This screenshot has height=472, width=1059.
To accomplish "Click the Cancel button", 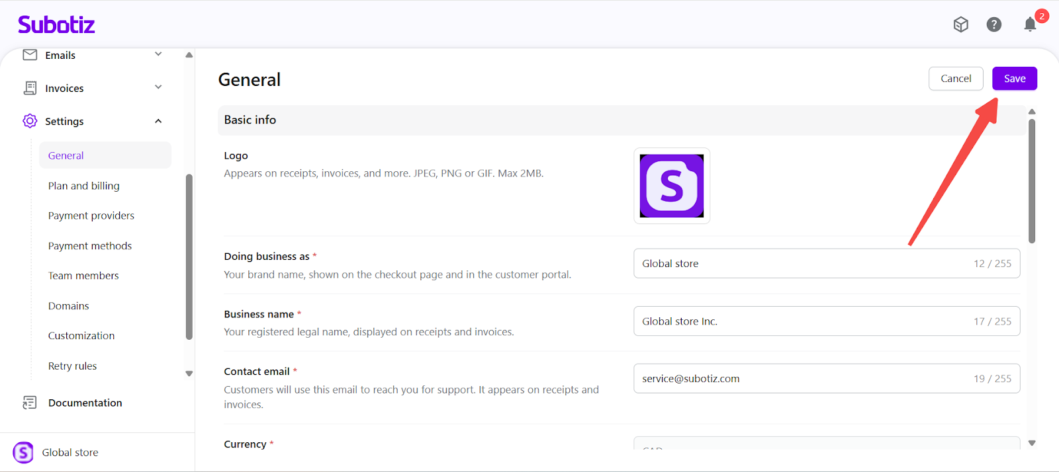I will 956,79.
